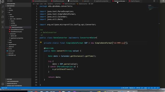Click the code minimap preview
The height and width of the screenshot is (92, 165).
click(x=153, y=7)
